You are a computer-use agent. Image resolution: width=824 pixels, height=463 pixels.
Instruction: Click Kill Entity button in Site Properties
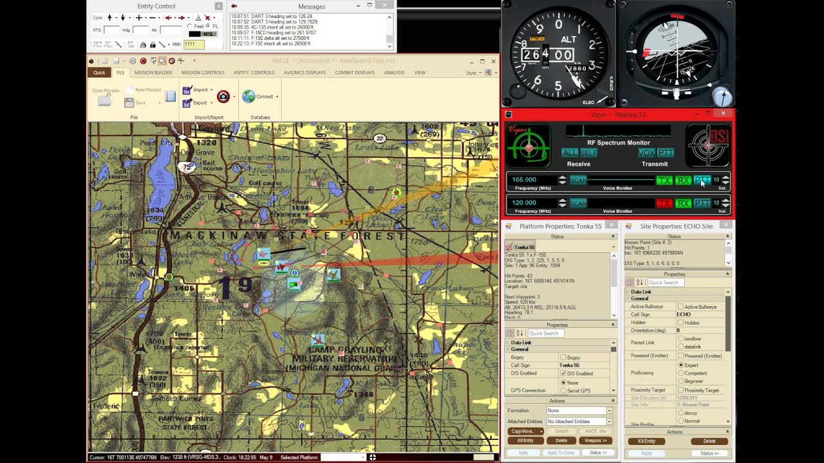pyautogui.click(x=646, y=441)
